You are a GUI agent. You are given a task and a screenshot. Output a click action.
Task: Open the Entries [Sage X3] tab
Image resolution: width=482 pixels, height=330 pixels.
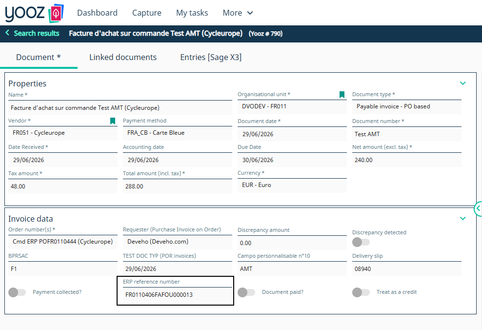[211, 57]
